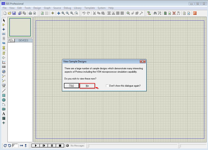
Task: Select the 2D text 'A' tool
Action: pyautogui.click(x=4, y=114)
